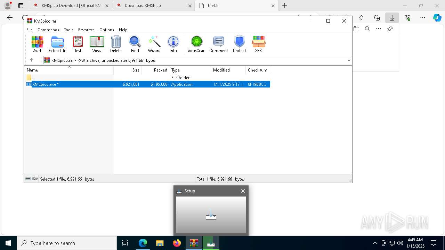Click the Setup window thumbnail preview
This screenshot has width=445, height=250.
(x=211, y=215)
